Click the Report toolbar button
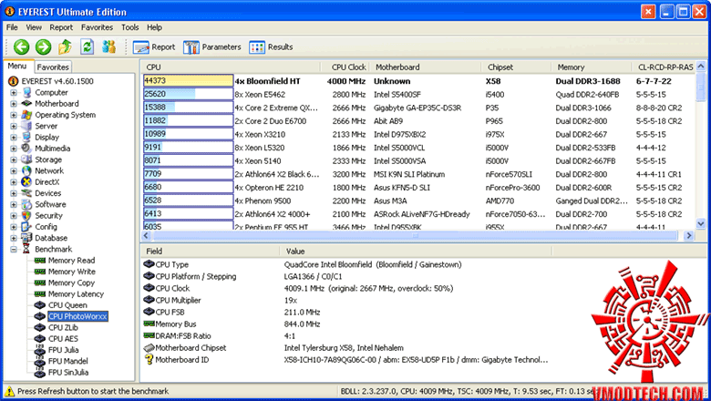Viewport: 711px width, 401px height. pyautogui.click(x=154, y=46)
